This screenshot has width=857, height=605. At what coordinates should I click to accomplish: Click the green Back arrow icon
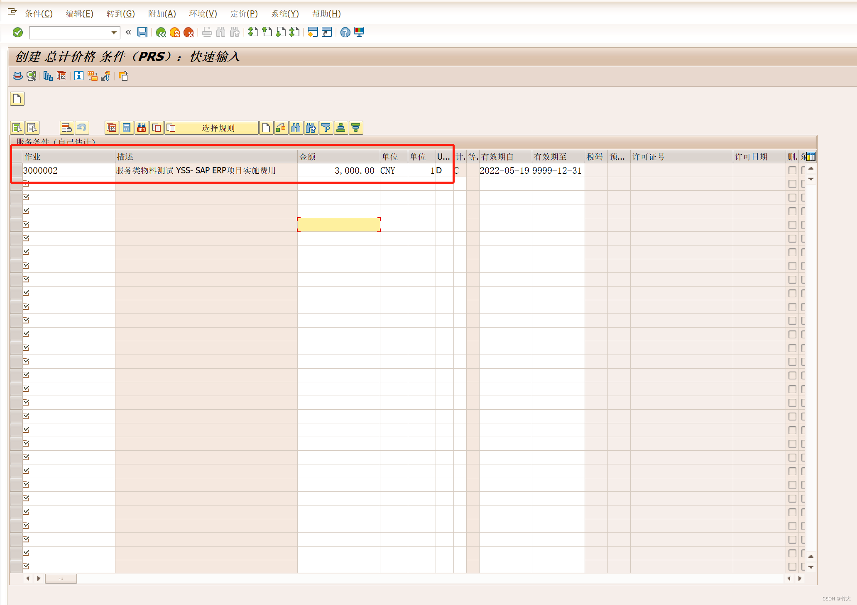[161, 32]
